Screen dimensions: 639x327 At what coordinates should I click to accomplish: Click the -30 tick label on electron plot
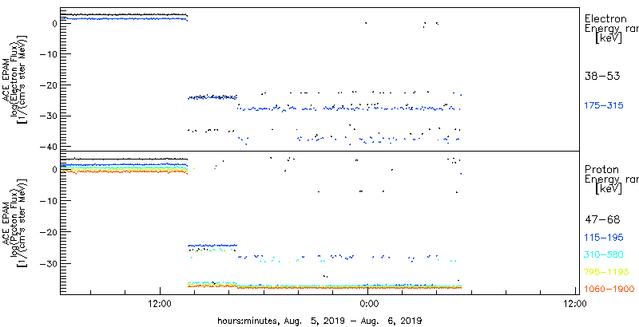48,116
